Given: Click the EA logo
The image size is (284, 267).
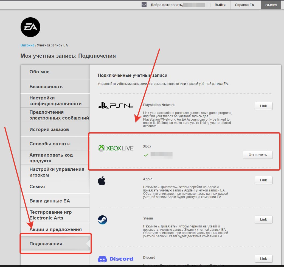Looking at the screenshot, I should pos(30,27).
